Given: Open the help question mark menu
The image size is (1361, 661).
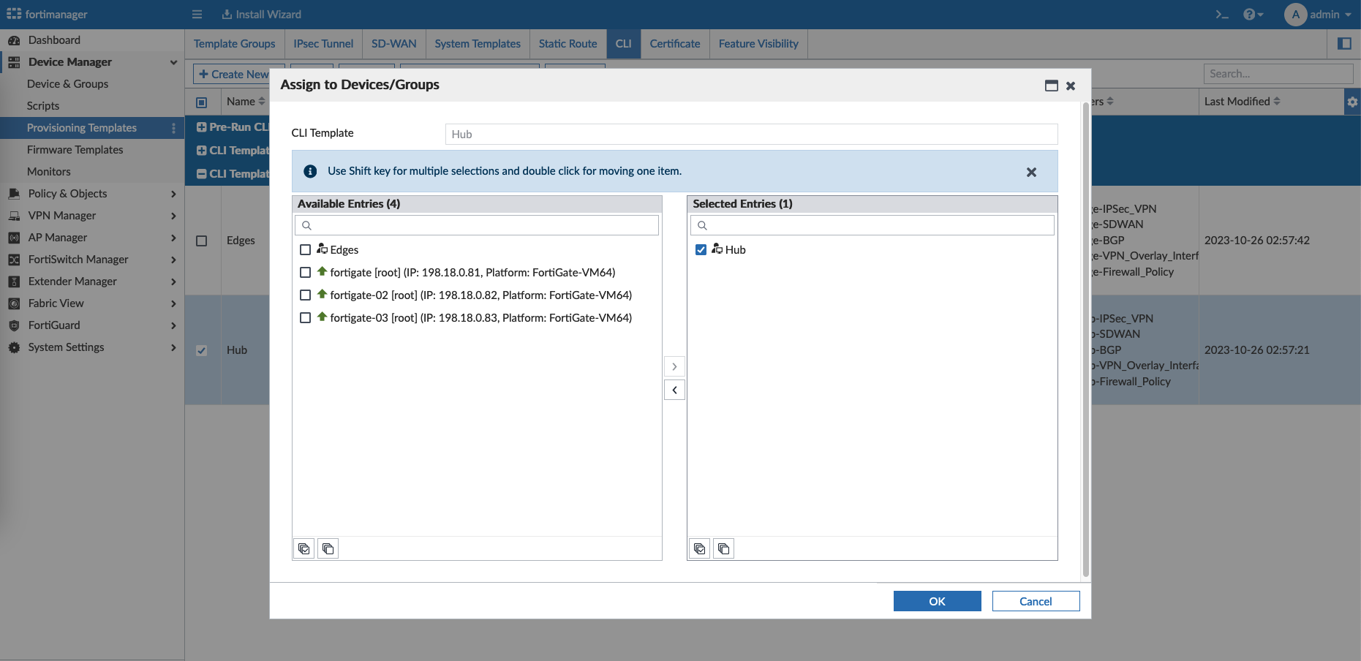Looking at the screenshot, I should coord(1253,15).
